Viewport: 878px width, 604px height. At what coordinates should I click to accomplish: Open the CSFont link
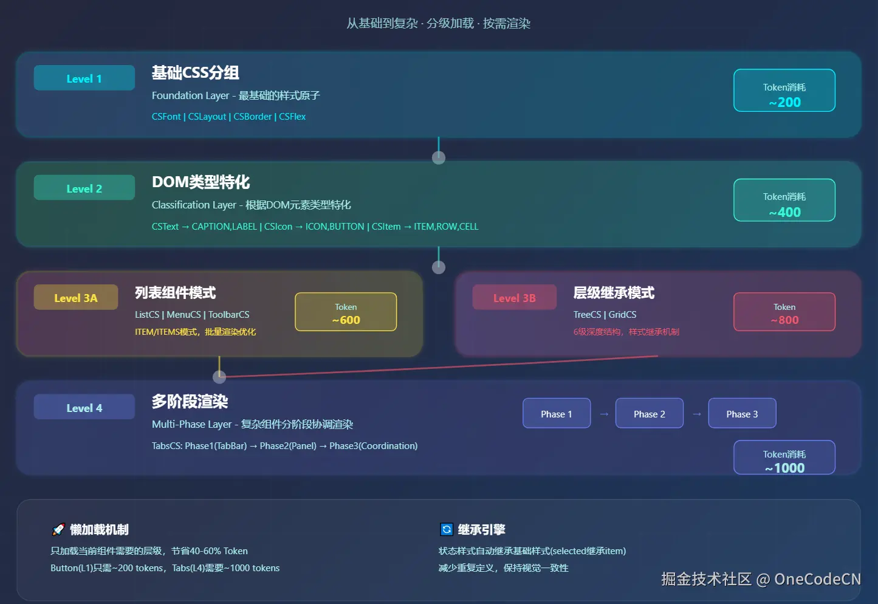166,116
